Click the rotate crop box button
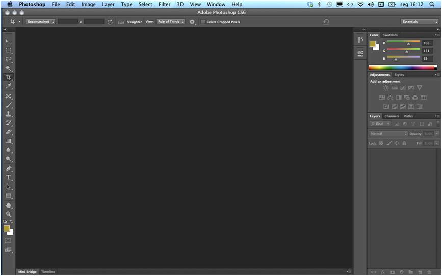Screen dimensions: 442x276 (x=110, y=22)
